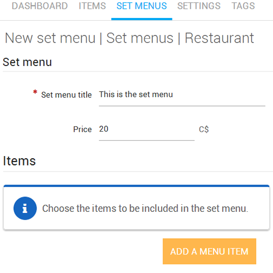Click the 'Price' field label
The width and height of the screenshot is (273, 273).
pyautogui.click(x=82, y=129)
